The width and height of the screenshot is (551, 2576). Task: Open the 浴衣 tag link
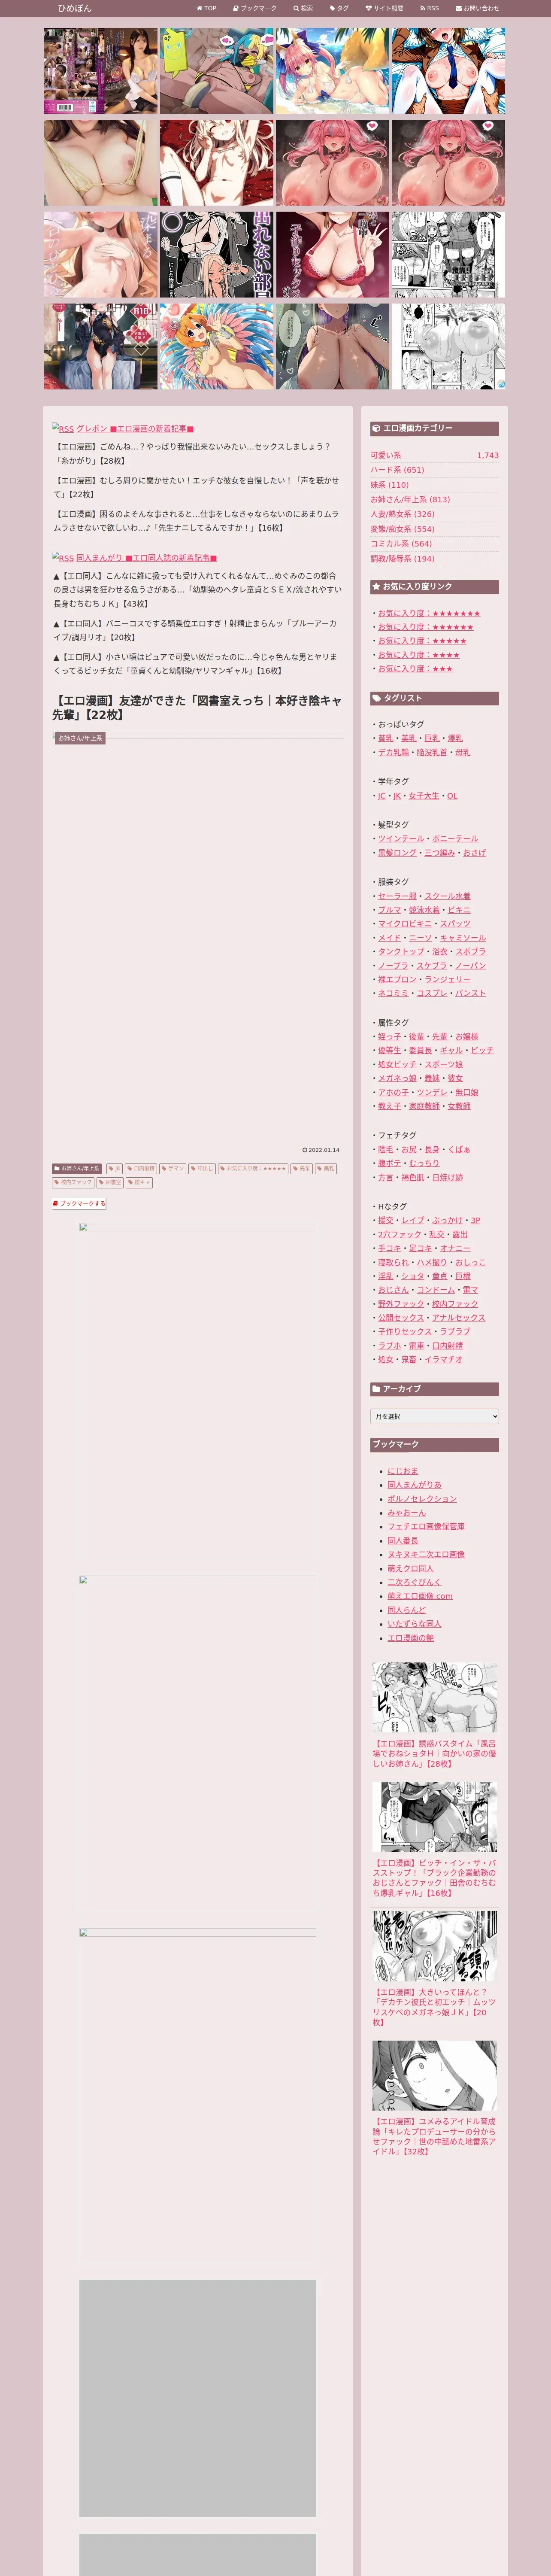point(440,952)
